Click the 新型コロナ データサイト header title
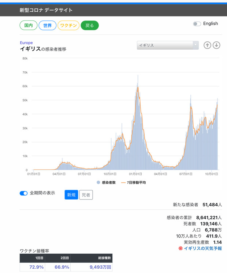 (x=46, y=10)
